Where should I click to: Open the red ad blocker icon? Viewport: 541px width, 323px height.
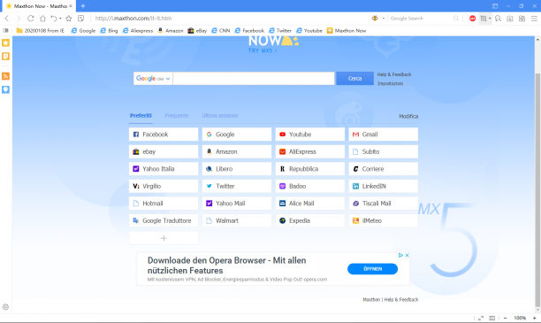coord(472,19)
